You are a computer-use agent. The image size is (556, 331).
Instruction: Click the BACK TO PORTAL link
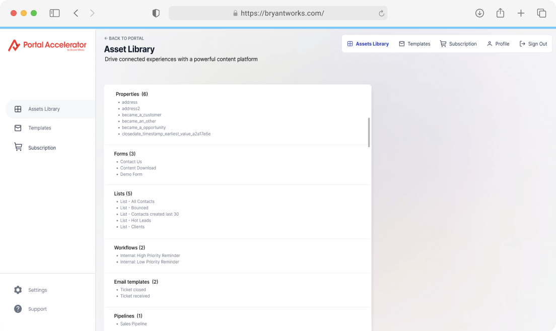124,38
